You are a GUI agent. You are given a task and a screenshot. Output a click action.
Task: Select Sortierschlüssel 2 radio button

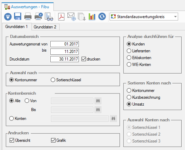(x=129, y=134)
